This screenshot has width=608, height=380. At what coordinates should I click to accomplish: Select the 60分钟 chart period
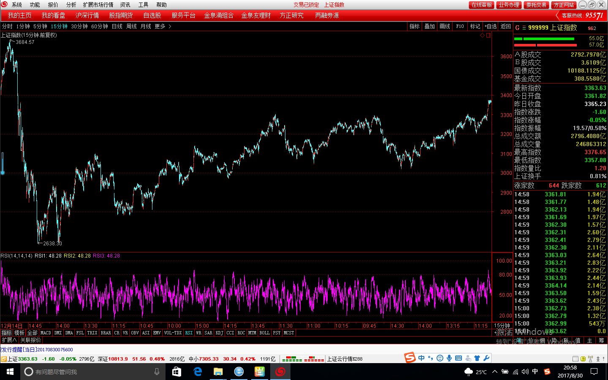point(100,26)
